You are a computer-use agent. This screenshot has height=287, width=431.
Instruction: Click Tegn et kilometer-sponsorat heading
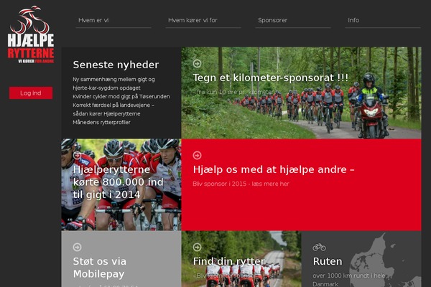(271, 77)
